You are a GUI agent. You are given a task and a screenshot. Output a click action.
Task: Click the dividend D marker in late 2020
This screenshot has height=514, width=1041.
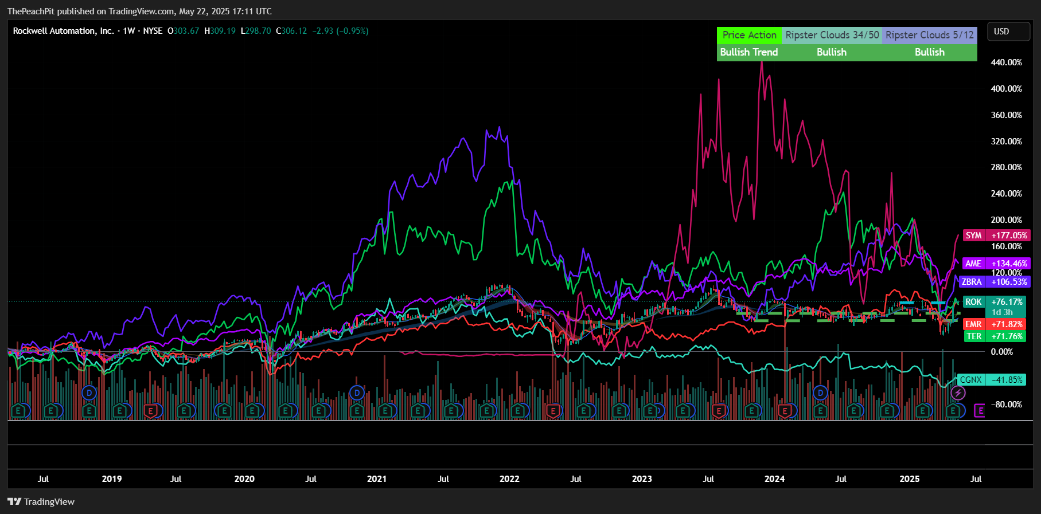(x=357, y=393)
